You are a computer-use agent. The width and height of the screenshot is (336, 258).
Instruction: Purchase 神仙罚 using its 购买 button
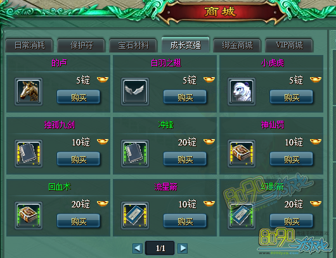tap(292, 159)
